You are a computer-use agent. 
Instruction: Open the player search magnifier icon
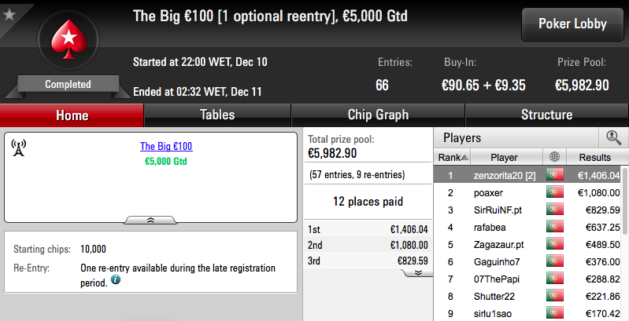pyautogui.click(x=613, y=137)
